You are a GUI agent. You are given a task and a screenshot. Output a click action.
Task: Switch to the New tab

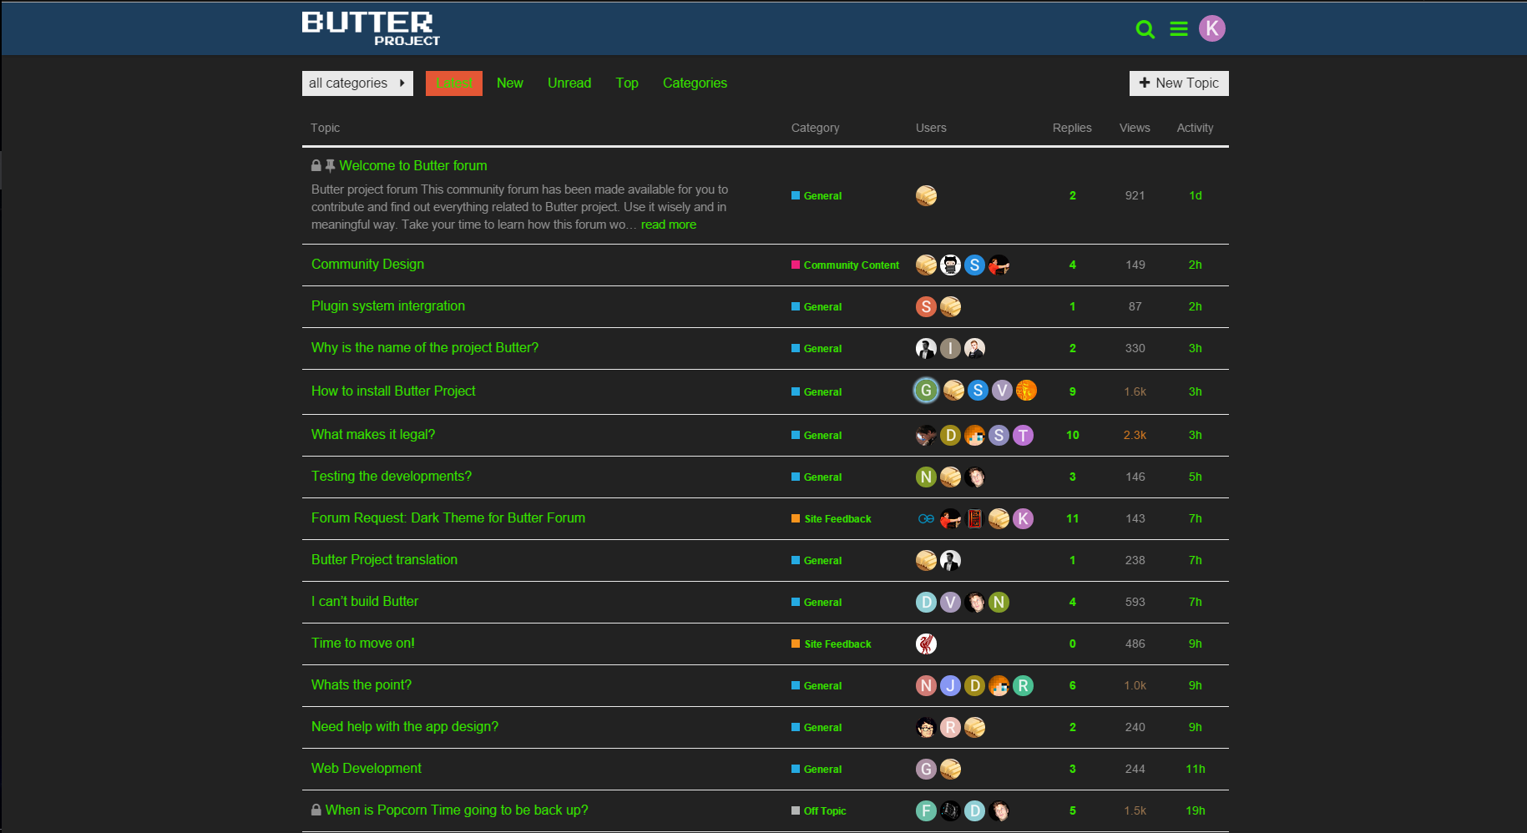click(x=510, y=83)
